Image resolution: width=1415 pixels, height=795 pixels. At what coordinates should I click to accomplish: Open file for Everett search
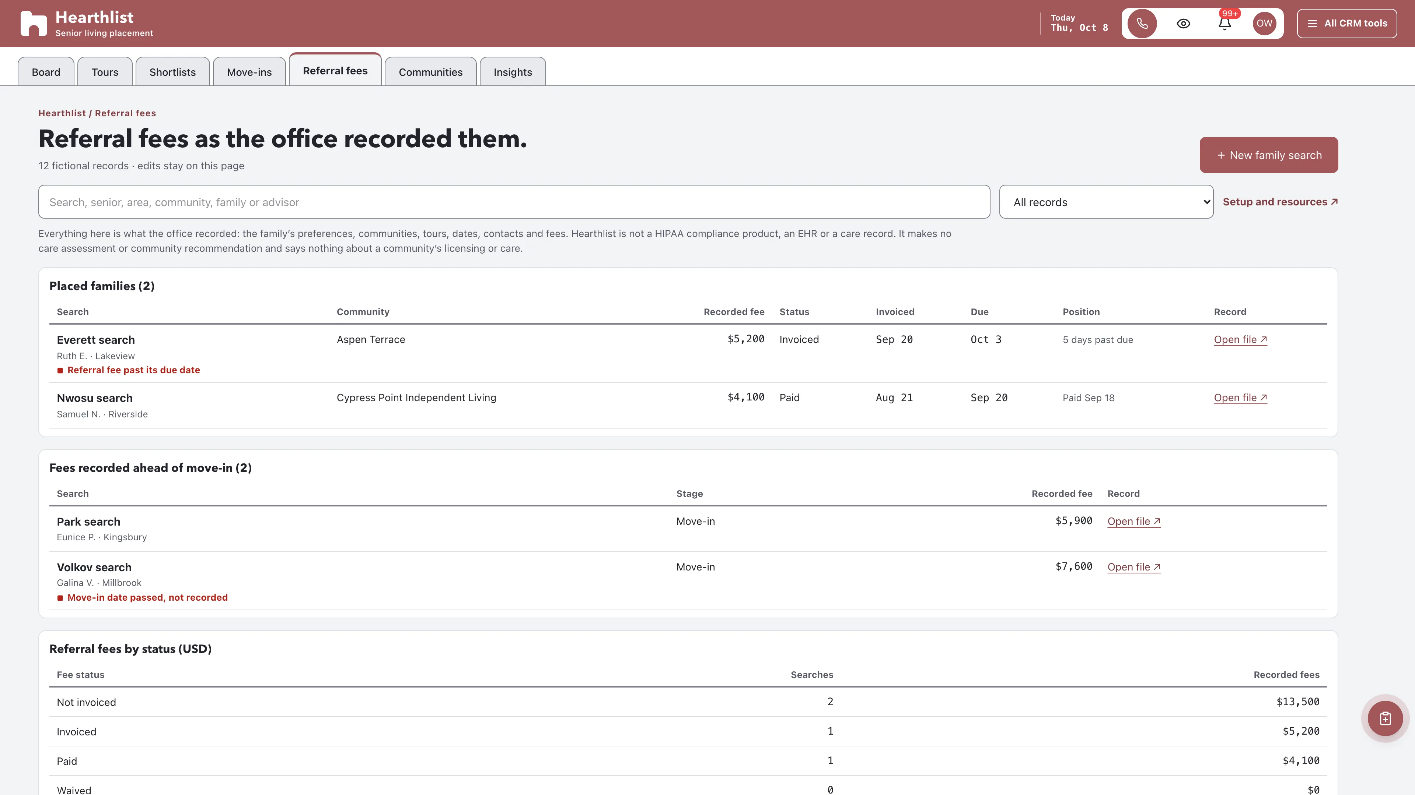[1240, 340]
